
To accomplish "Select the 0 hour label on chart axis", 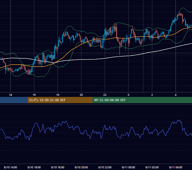I will (128, 95).
